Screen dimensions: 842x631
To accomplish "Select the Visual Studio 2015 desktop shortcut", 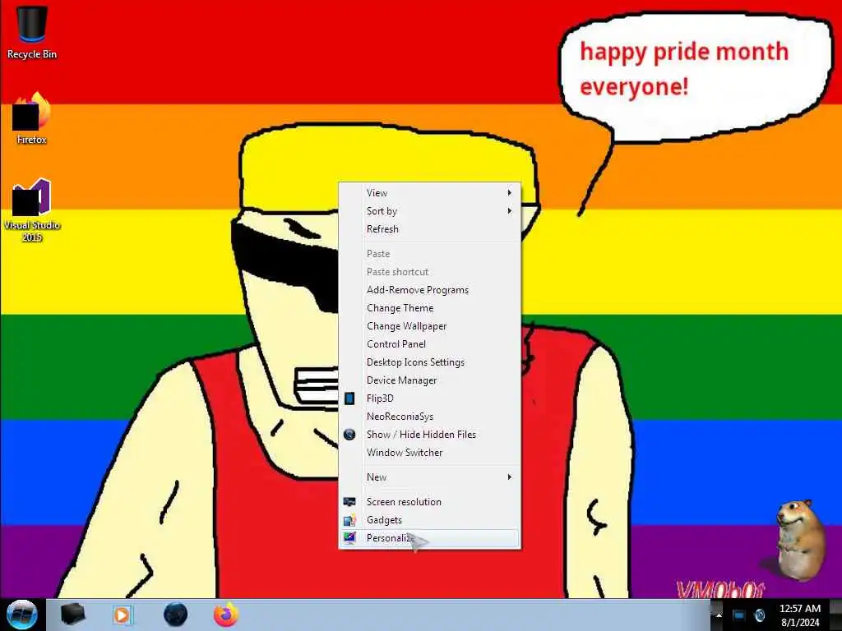I will click(x=32, y=210).
